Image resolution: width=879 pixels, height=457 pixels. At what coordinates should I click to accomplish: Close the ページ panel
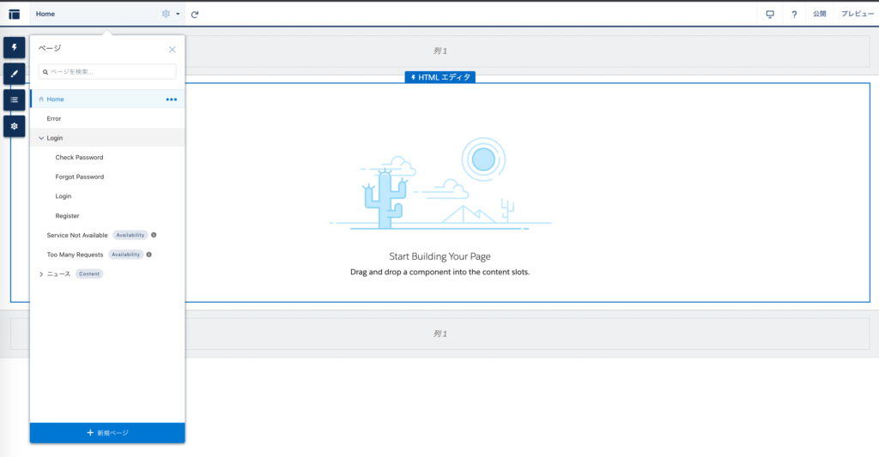(172, 50)
